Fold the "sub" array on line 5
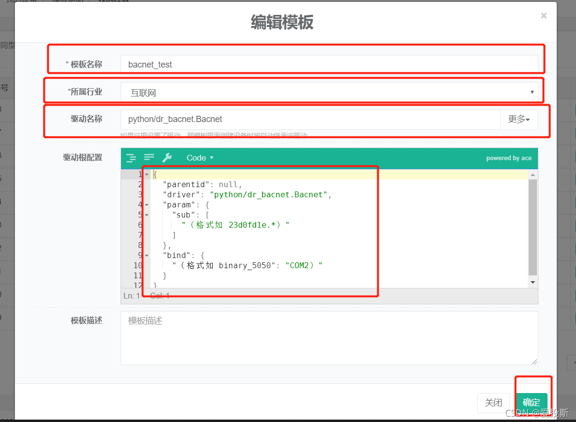 click(x=147, y=215)
